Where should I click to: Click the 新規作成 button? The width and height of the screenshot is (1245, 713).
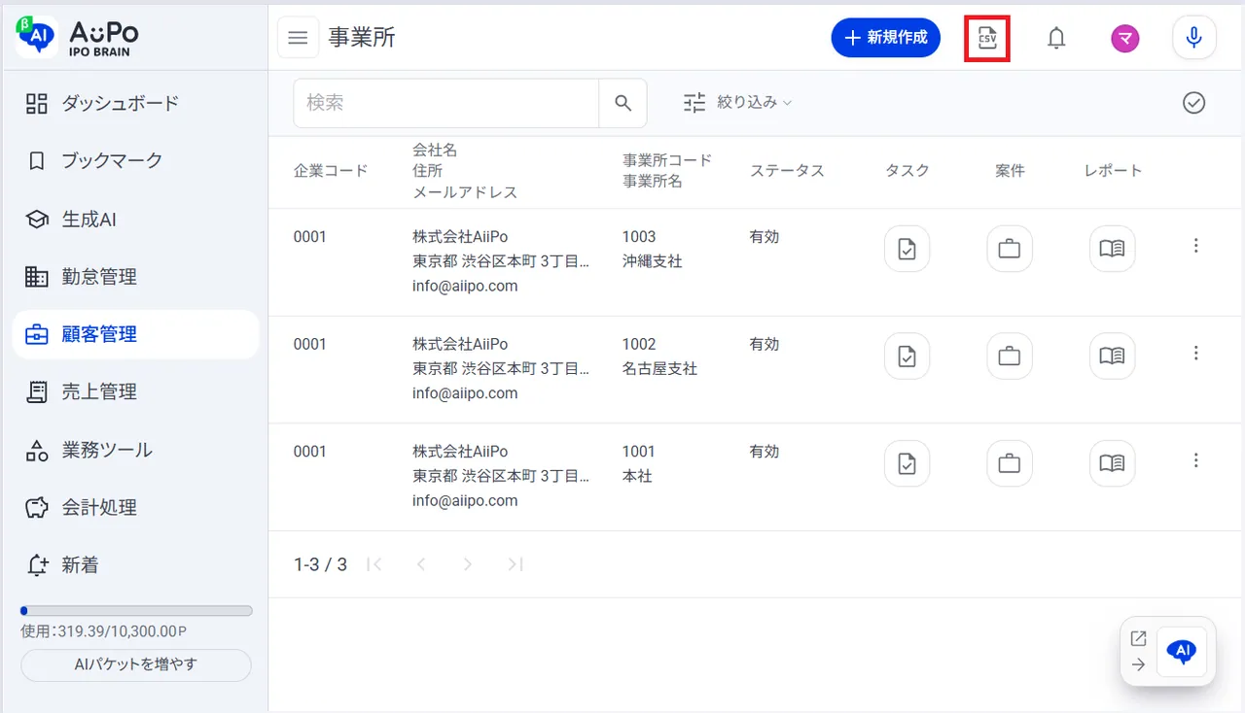(x=885, y=38)
